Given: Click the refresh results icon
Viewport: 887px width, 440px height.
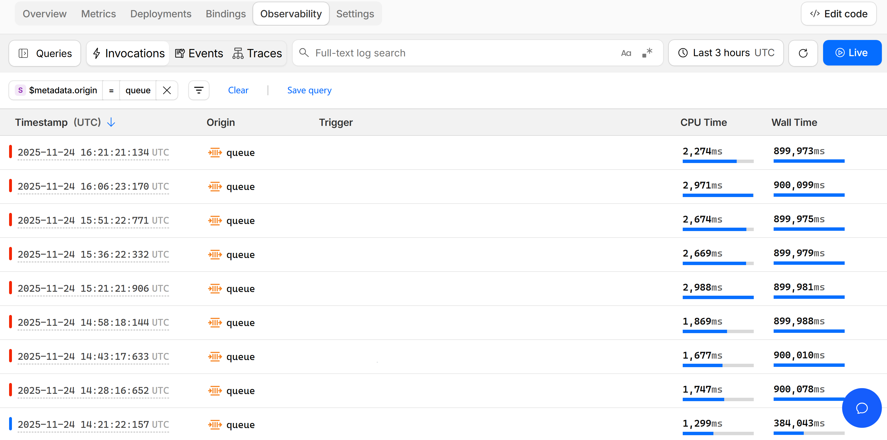Looking at the screenshot, I should click(x=803, y=53).
